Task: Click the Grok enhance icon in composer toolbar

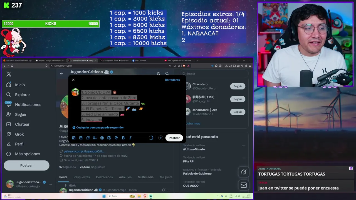Action: pyautogui.click(x=88, y=138)
